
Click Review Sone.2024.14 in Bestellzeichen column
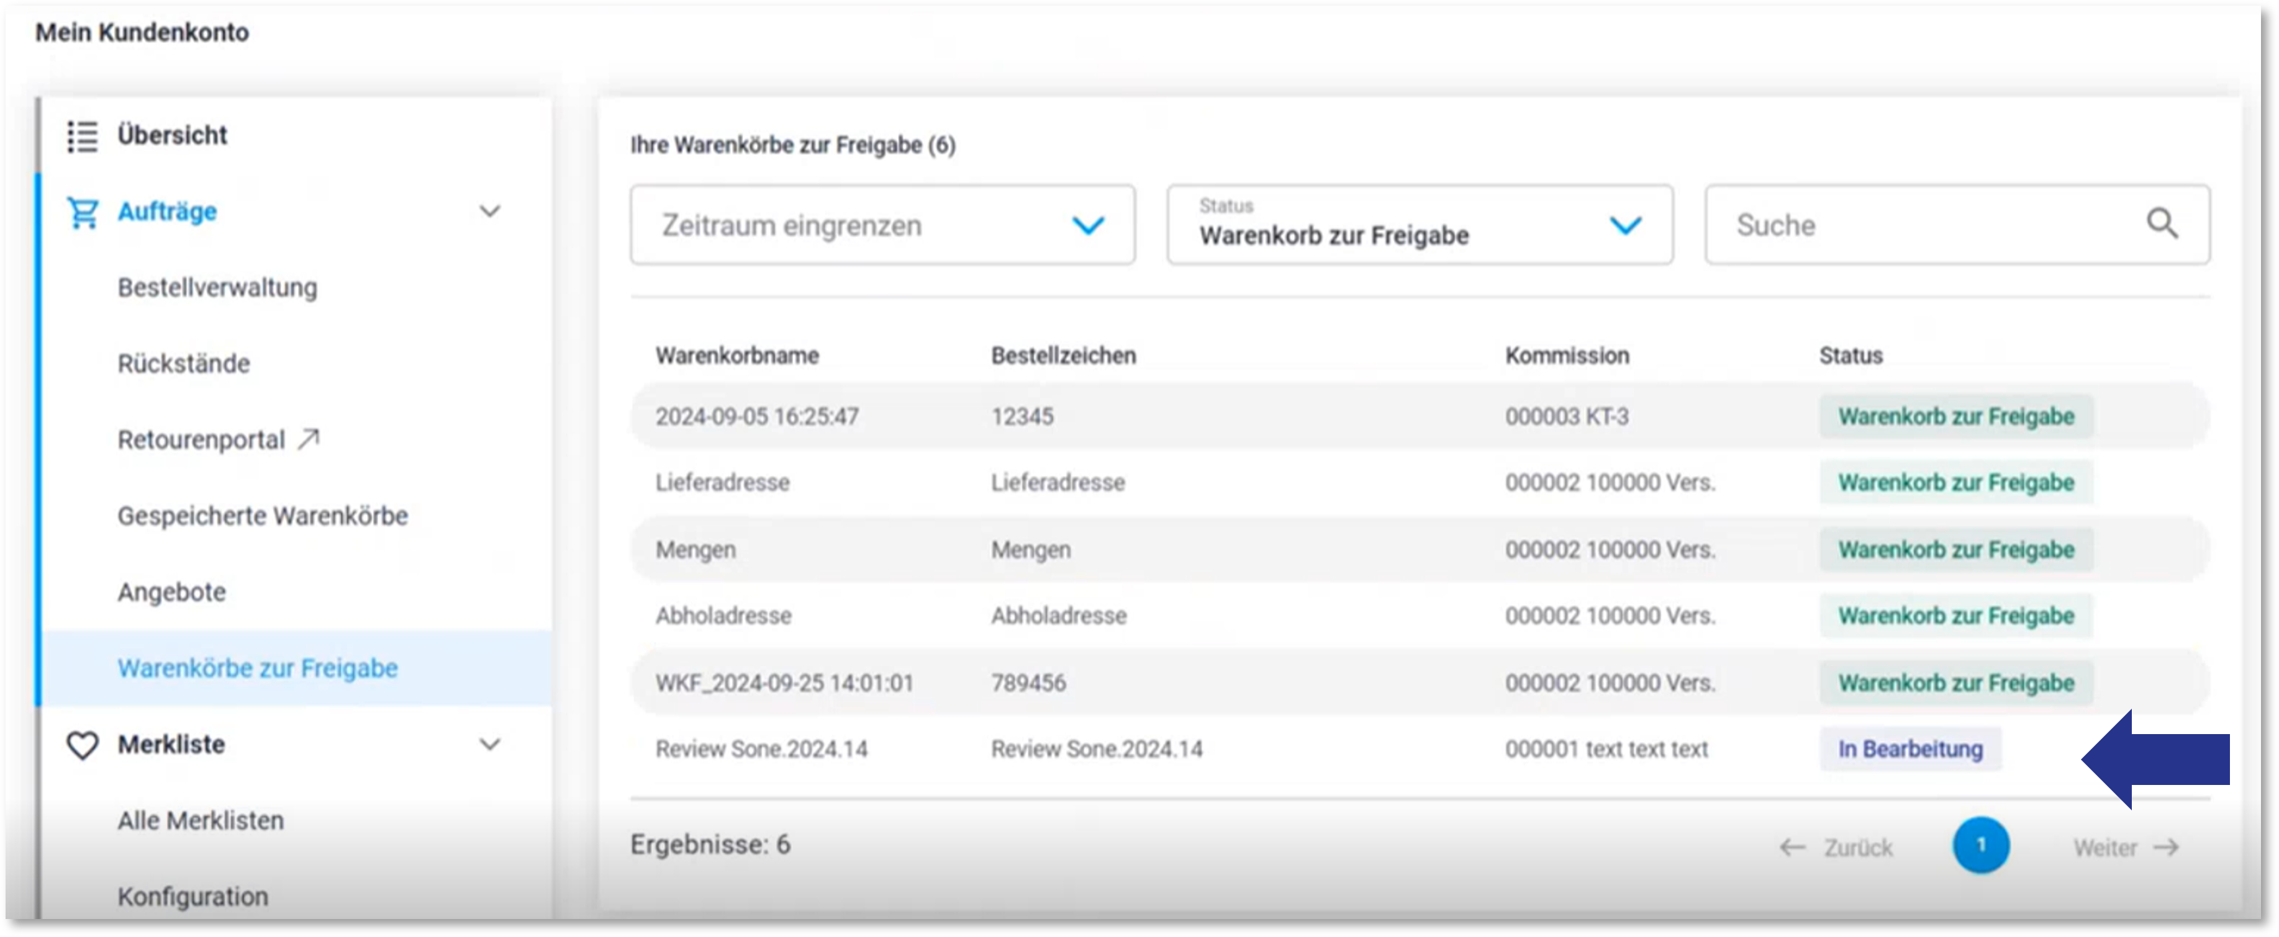(1096, 750)
